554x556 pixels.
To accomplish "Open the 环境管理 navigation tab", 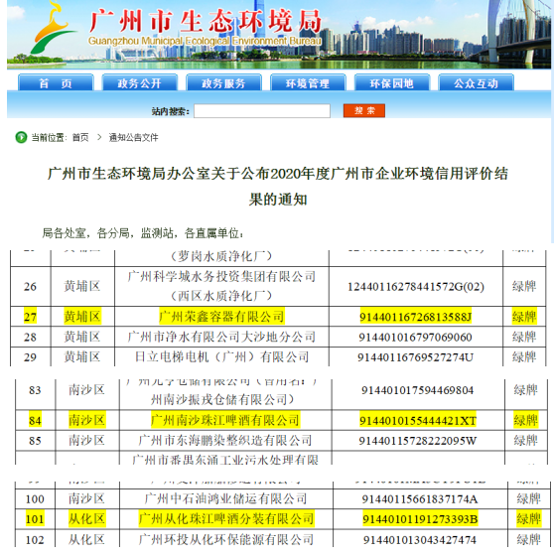I will coord(308,83).
